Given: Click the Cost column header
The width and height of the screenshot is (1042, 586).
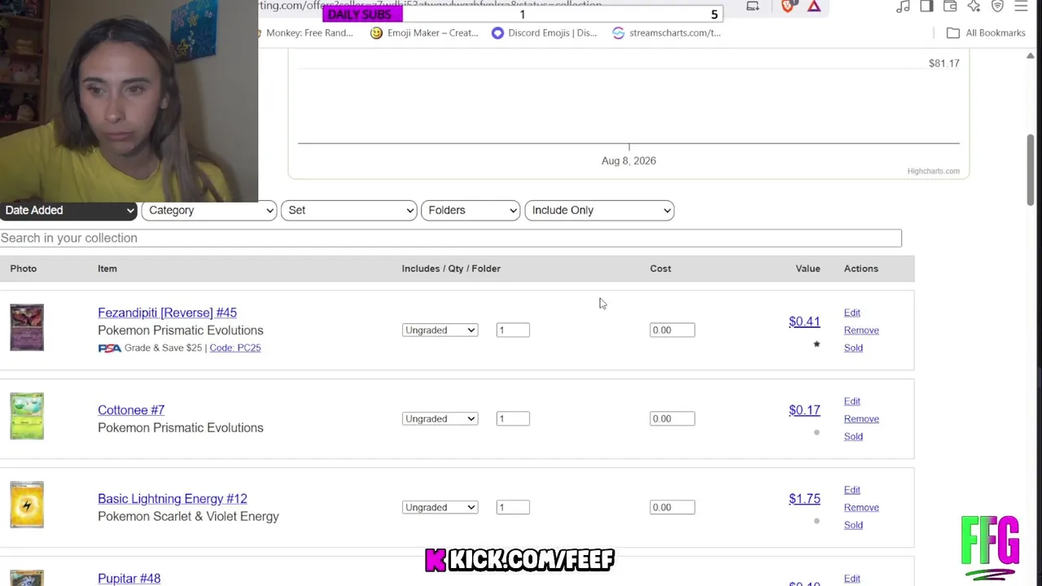Looking at the screenshot, I should [660, 269].
